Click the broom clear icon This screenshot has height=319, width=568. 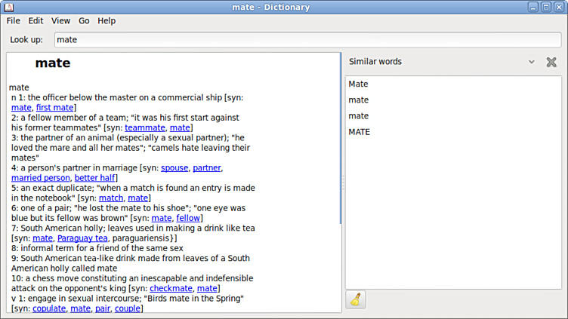[356, 299]
